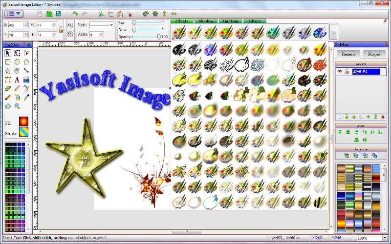Cut selection with scissors icon
The height and width of the screenshot is (244, 391).
tap(101, 14)
